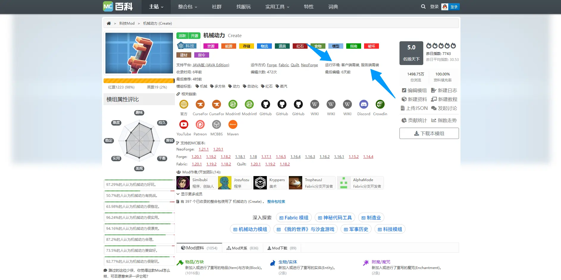Image resolution: width=561 pixels, height=280 pixels.
Task: Open the 整合包 dropdown menu
Action: click(x=187, y=7)
